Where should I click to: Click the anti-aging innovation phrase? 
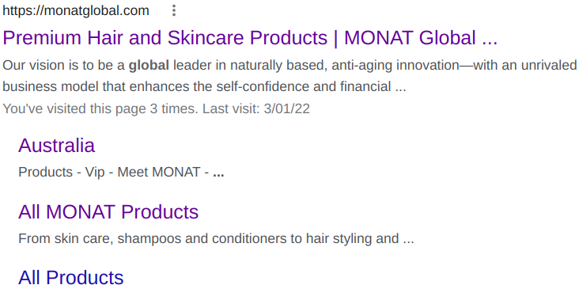pyautogui.click(x=384, y=66)
